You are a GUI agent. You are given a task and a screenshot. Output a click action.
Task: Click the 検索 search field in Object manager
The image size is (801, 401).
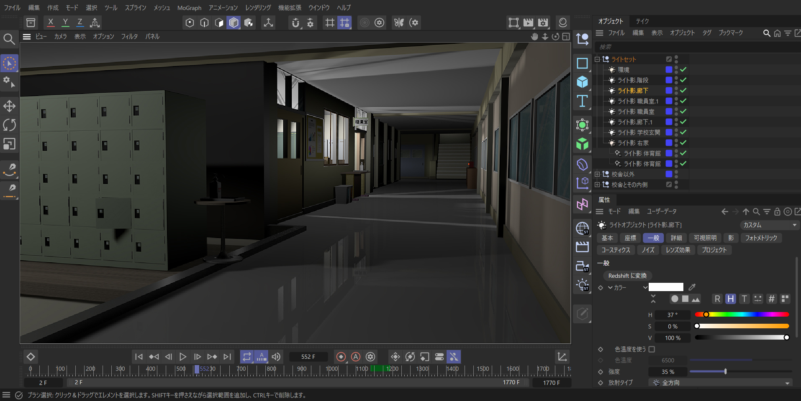click(695, 47)
